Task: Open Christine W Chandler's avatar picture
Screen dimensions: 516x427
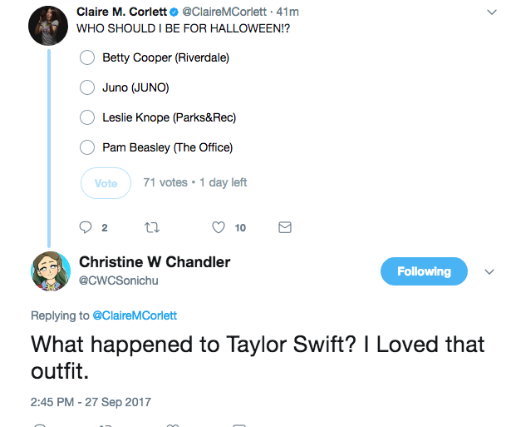Action: pos(51,271)
